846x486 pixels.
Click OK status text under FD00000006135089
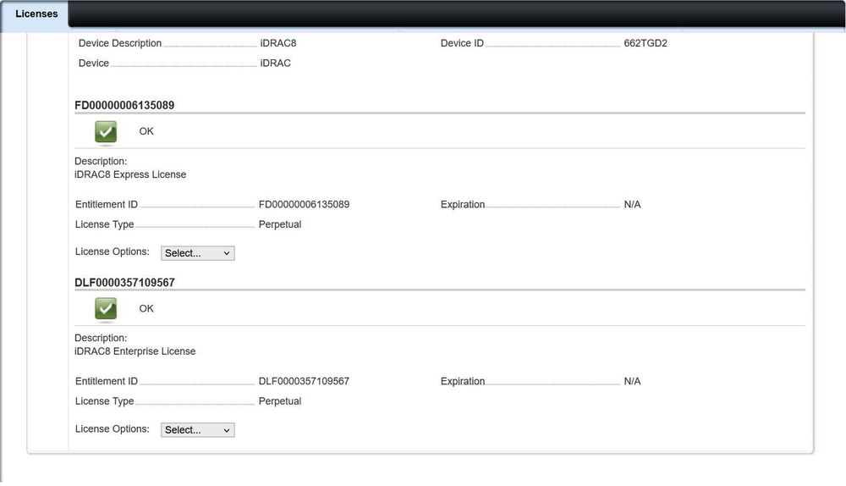tap(146, 131)
